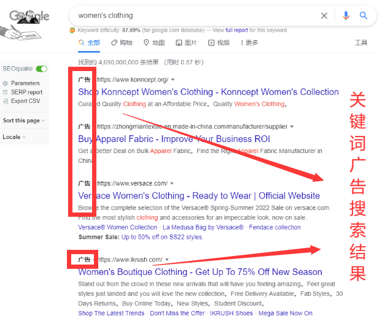Screen dimensions: 380x327
Task: Open dropdown arrow next to konncept.org URL
Action: pyautogui.click(x=173, y=80)
